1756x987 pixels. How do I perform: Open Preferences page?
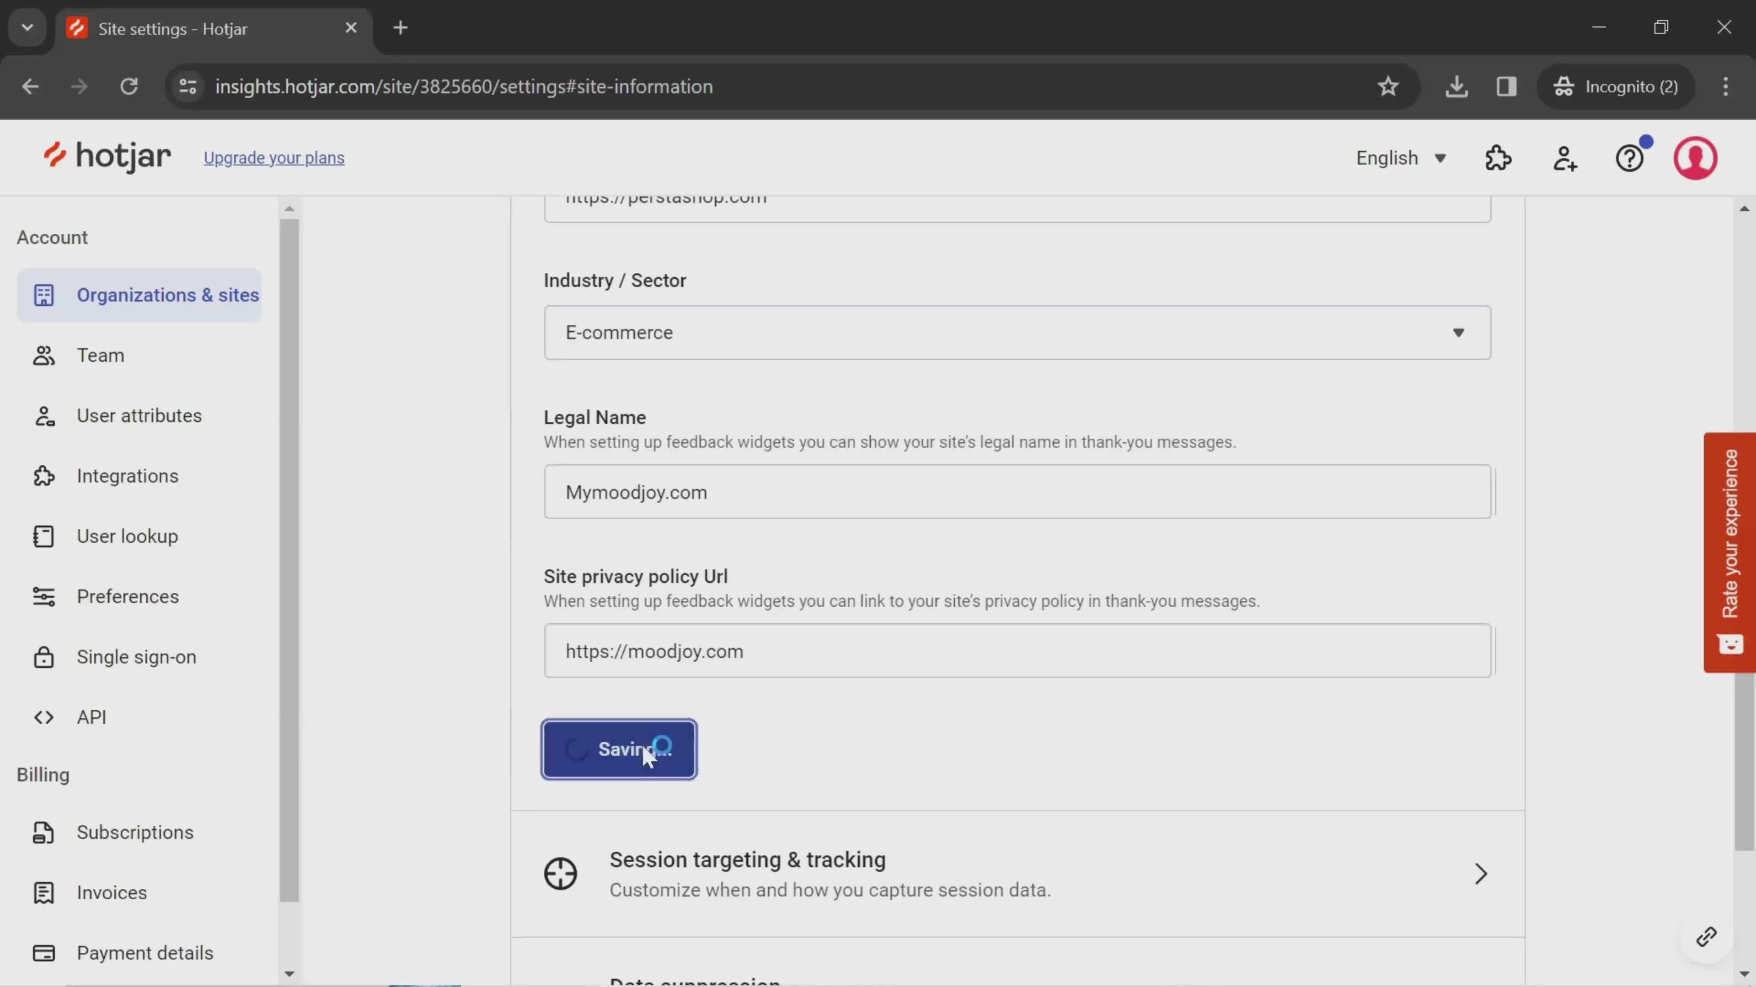coord(128,597)
